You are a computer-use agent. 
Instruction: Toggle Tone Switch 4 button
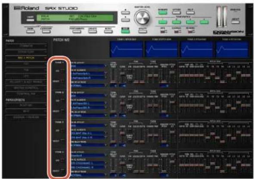click(204, 22)
